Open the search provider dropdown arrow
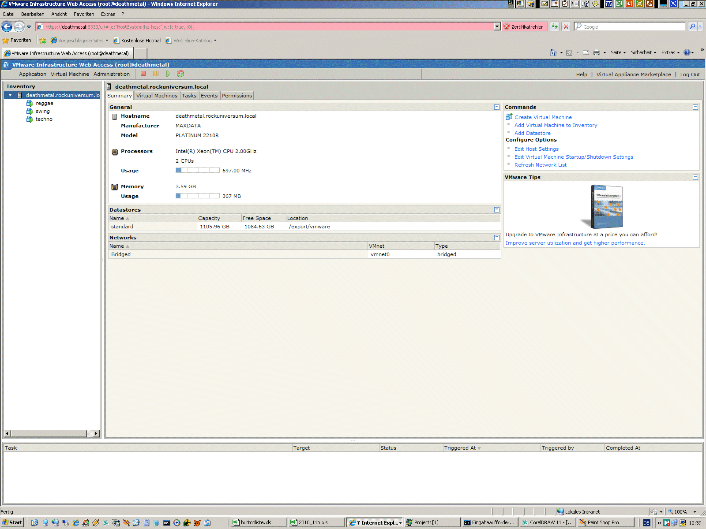 tap(700, 26)
